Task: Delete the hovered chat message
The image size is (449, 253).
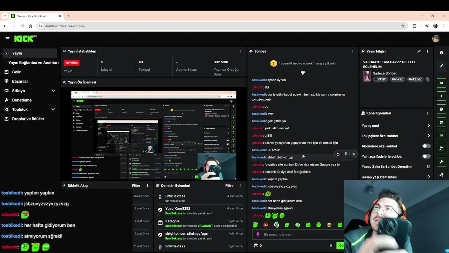Action: pos(354,154)
